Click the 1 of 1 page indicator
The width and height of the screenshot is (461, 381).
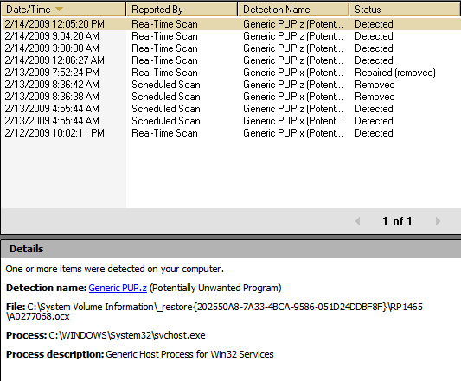(397, 221)
